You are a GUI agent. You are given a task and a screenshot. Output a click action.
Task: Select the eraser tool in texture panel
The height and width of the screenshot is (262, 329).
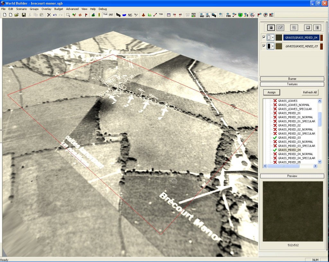coord(280,28)
